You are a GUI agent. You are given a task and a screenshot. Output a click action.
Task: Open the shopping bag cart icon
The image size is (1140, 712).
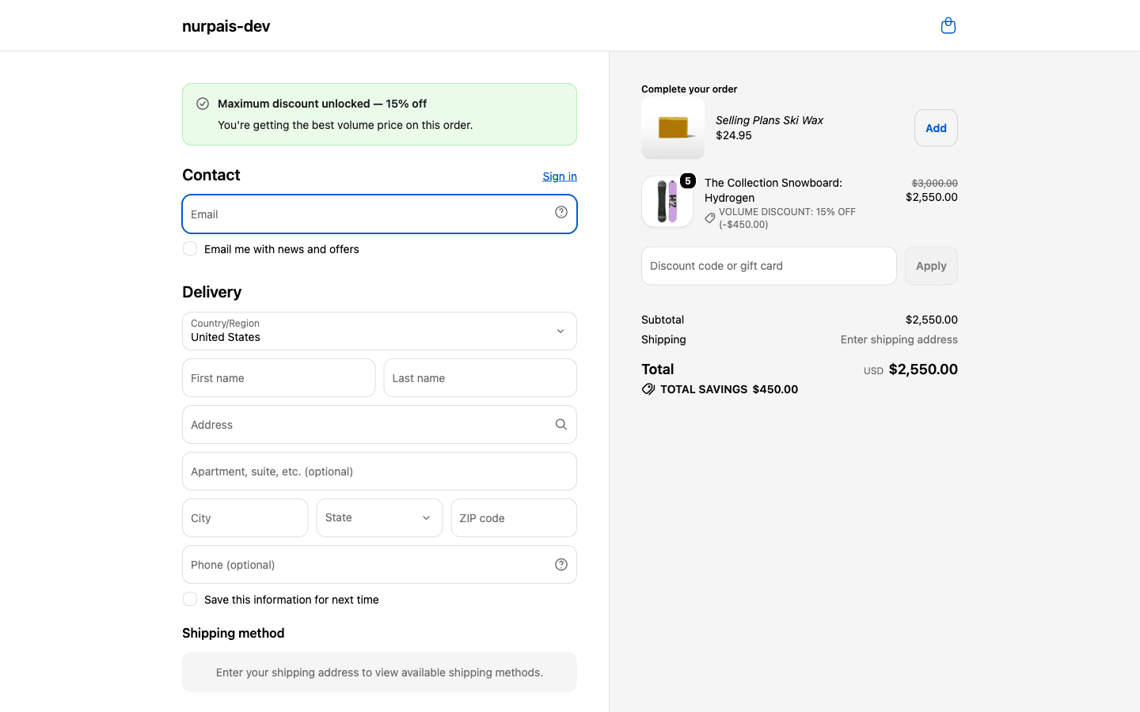tap(948, 25)
